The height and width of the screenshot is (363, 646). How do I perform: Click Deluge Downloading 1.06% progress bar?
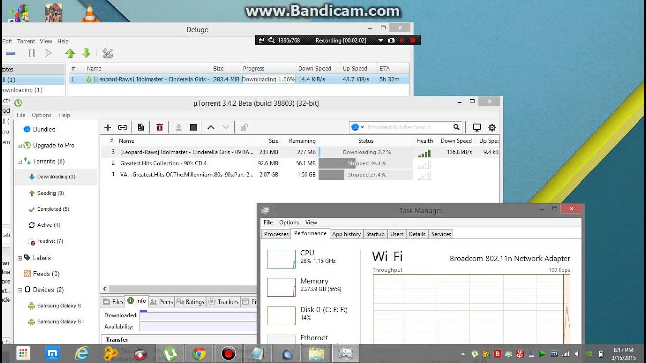pos(268,79)
